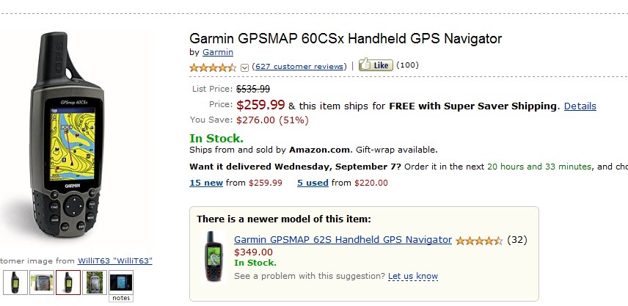The height and width of the screenshot is (306, 628).
Task: Click the thumbs-up Like button
Action: (x=376, y=65)
